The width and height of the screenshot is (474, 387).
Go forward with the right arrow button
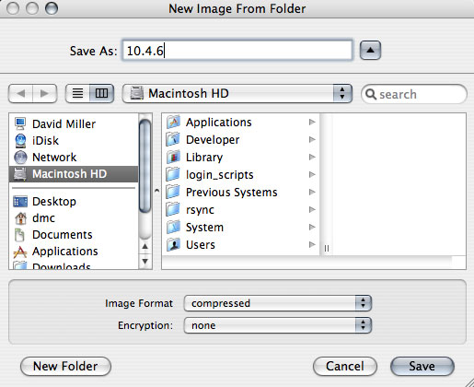45,93
